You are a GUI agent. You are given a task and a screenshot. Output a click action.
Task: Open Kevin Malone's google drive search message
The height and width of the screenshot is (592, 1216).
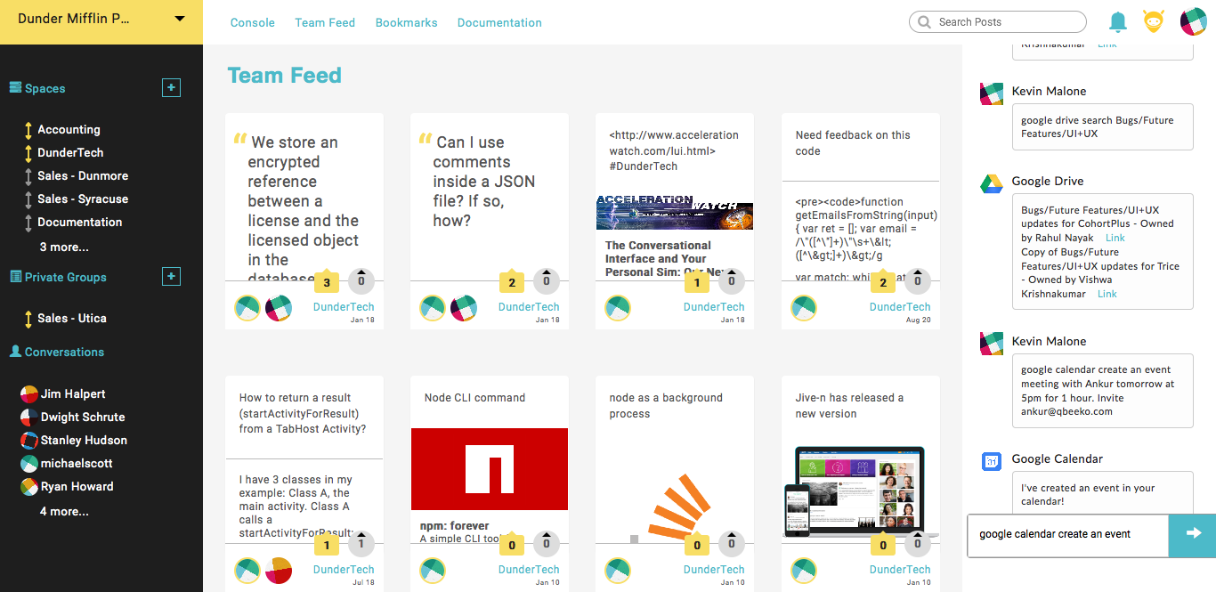click(x=1102, y=126)
